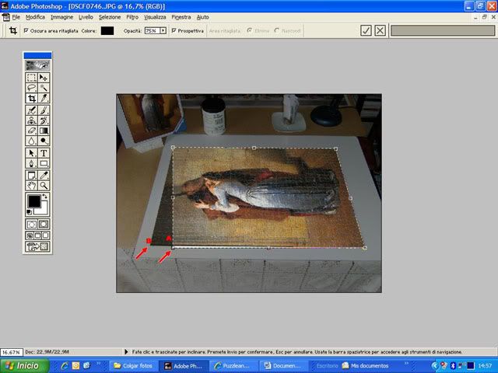Open the File menu
The height and width of the screenshot is (373, 498).
click(16, 17)
